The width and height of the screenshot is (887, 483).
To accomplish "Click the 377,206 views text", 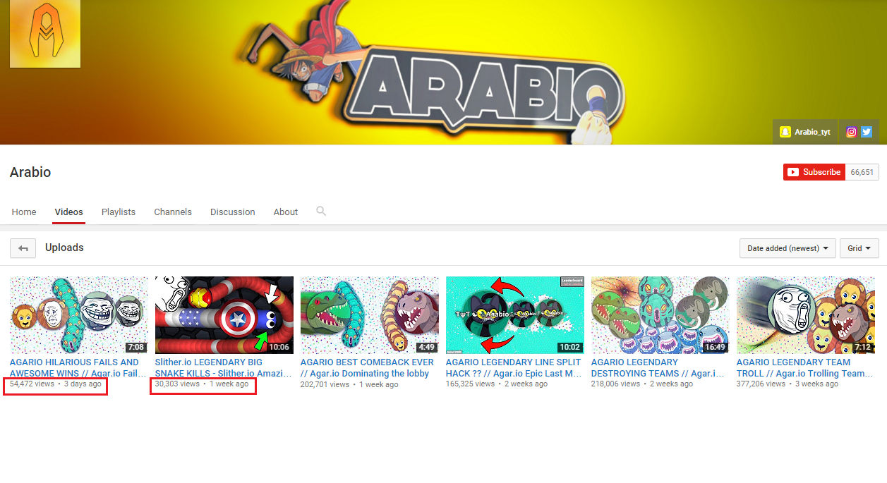I will click(x=761, y=384).
